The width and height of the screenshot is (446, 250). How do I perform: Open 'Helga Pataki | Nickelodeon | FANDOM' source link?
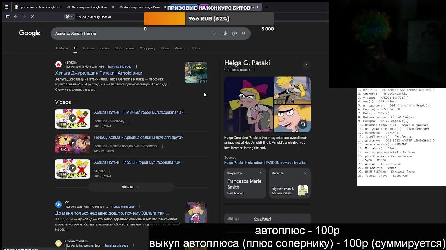point(265,162)
